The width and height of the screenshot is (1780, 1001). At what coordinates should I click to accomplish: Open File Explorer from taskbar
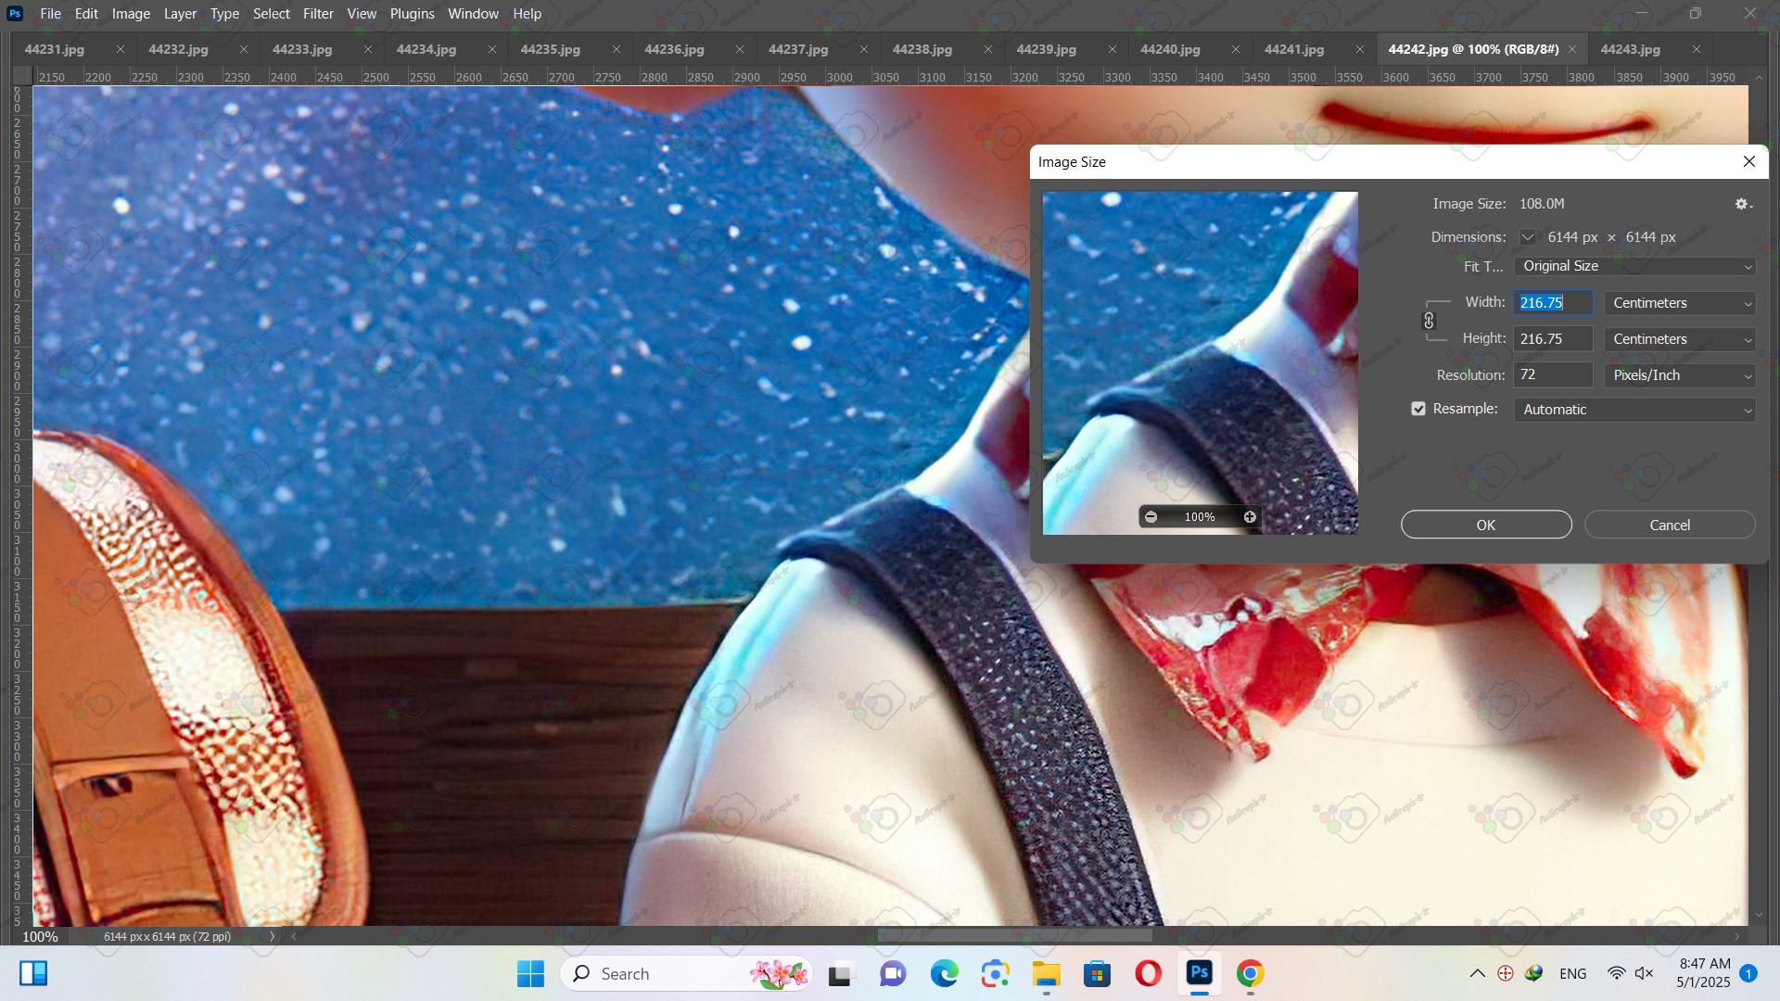pyautogui.click(x=1047, y=973)
